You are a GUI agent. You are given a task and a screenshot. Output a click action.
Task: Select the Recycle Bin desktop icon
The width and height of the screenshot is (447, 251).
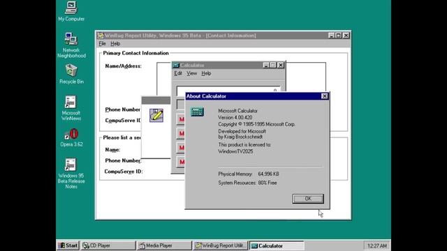[71, 74]
